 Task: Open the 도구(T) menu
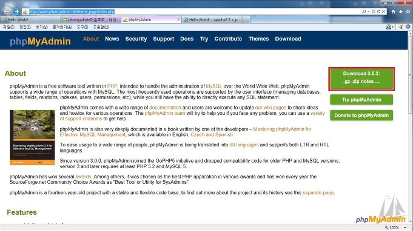(82, 27)
